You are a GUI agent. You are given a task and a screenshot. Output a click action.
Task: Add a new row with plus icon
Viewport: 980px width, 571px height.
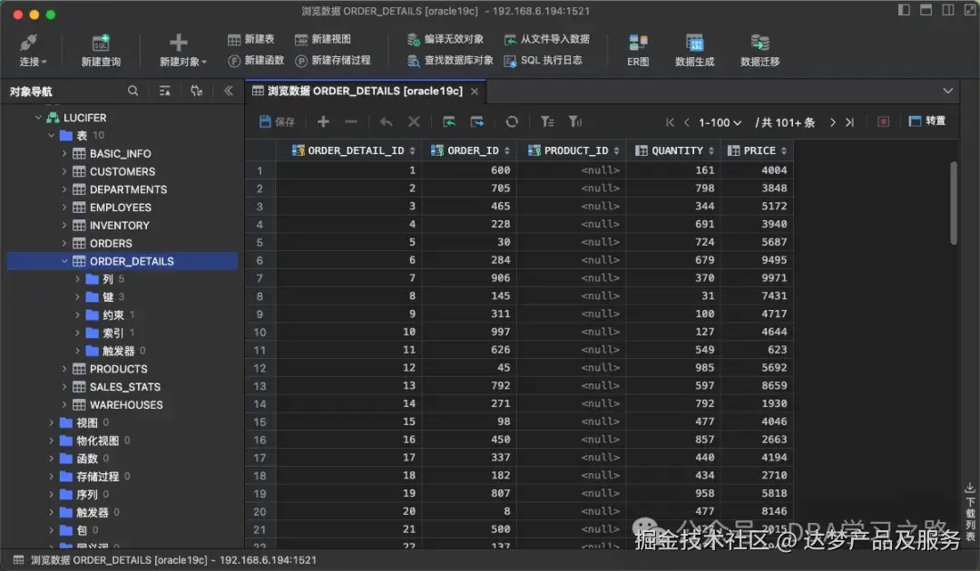point(323,121)
